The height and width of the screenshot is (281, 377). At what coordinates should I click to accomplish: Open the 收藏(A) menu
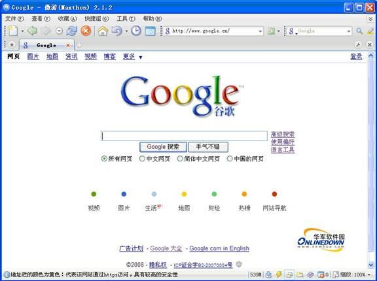[x=67, y=18]
